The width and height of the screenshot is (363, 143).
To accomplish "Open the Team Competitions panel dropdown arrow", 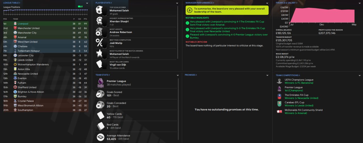I will coord(360,75).
